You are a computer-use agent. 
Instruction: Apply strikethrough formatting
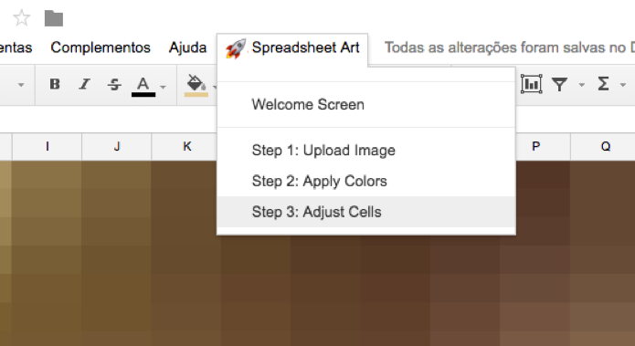(114, 84)
